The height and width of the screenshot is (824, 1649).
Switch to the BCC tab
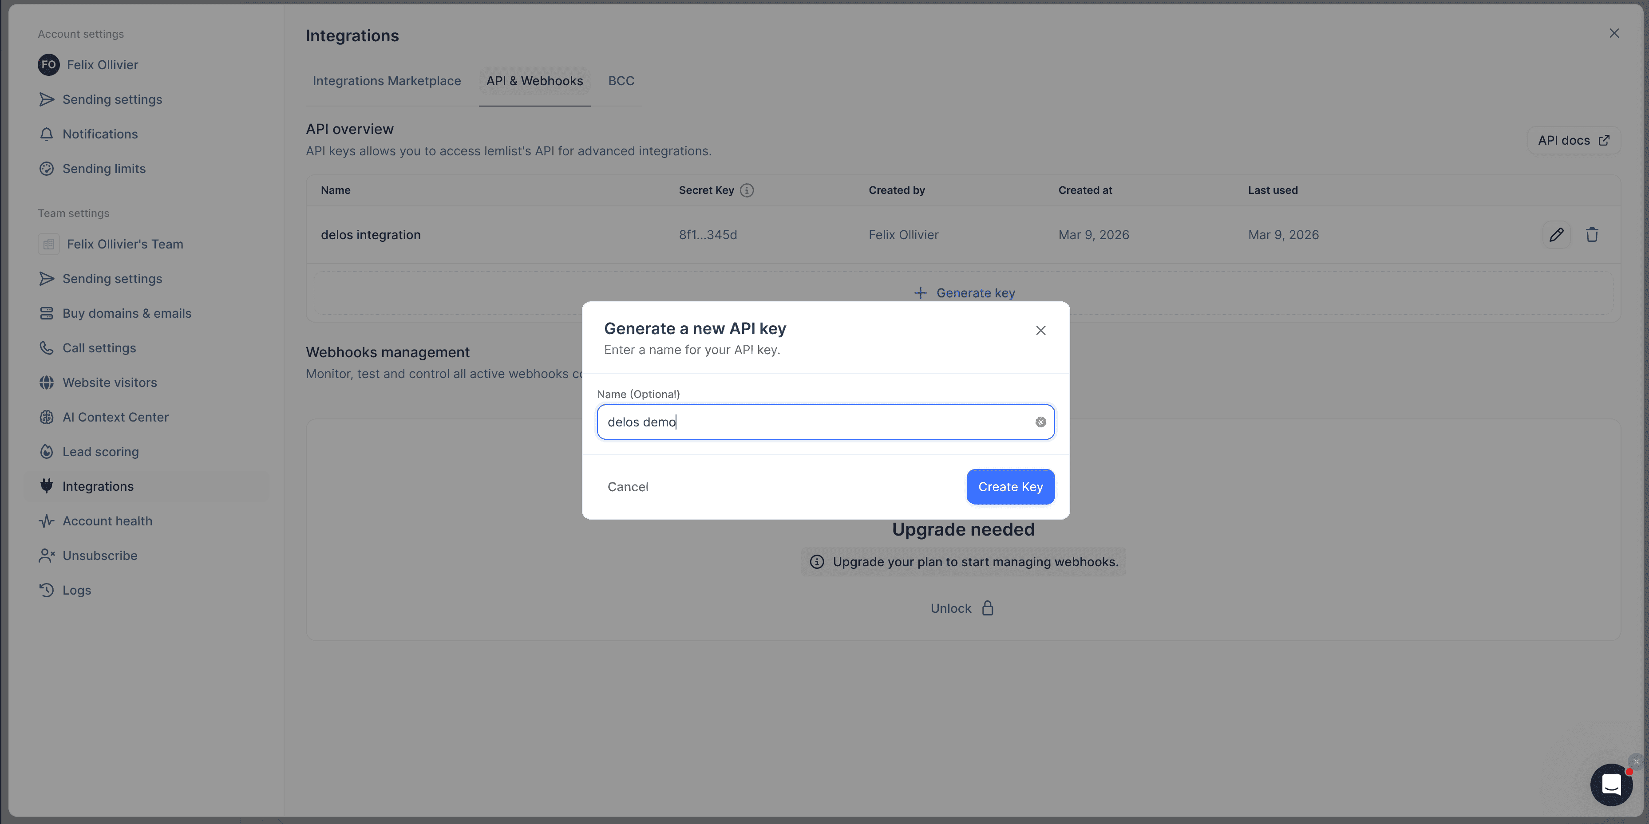pyautogui.click(x=621, y=81)
